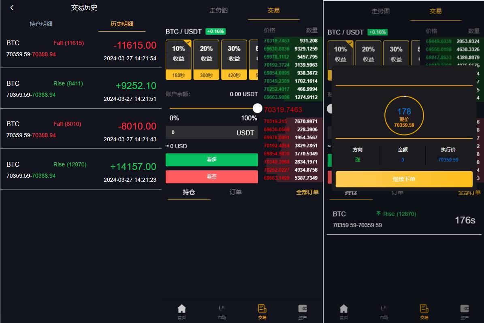The width and height of the screenshot is (484, 323).
Task: Click the yellow 继续下单 button
Action: [x=404, y=179]
